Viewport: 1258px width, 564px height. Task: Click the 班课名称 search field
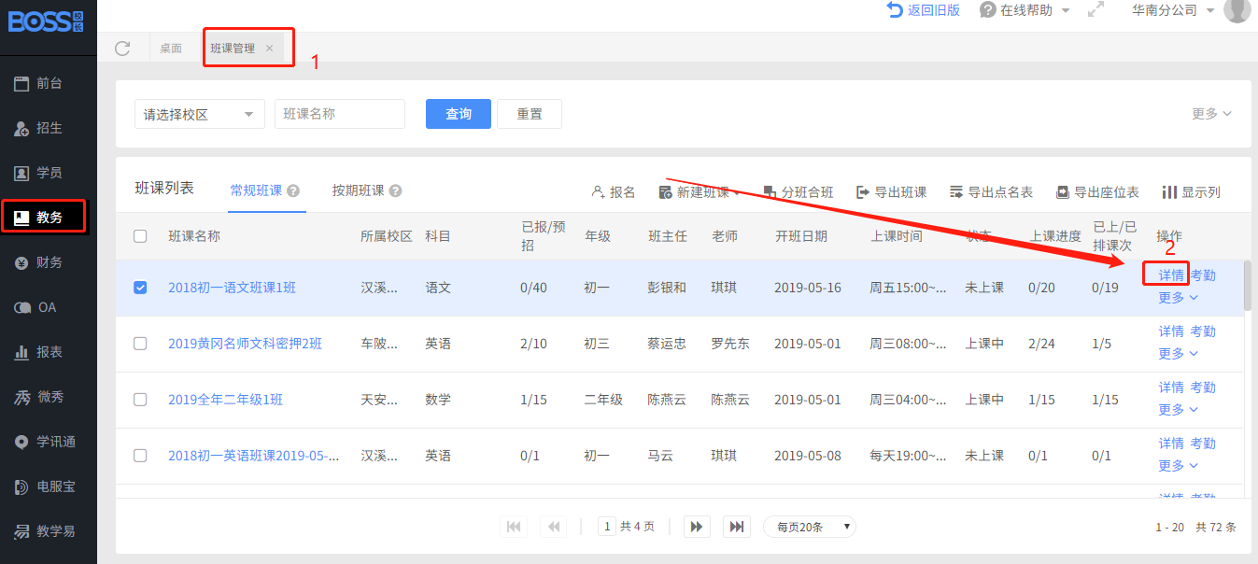340,114
